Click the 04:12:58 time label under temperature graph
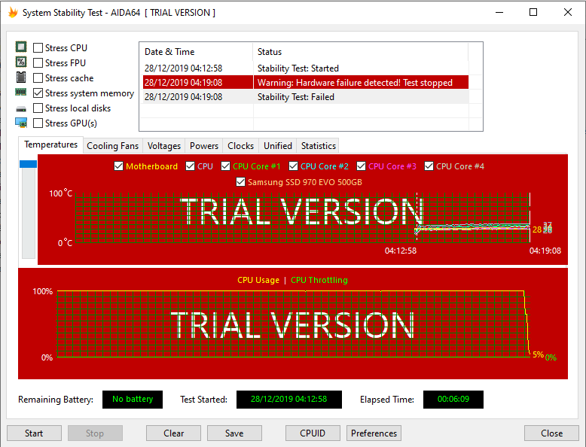 pos(401,251)
